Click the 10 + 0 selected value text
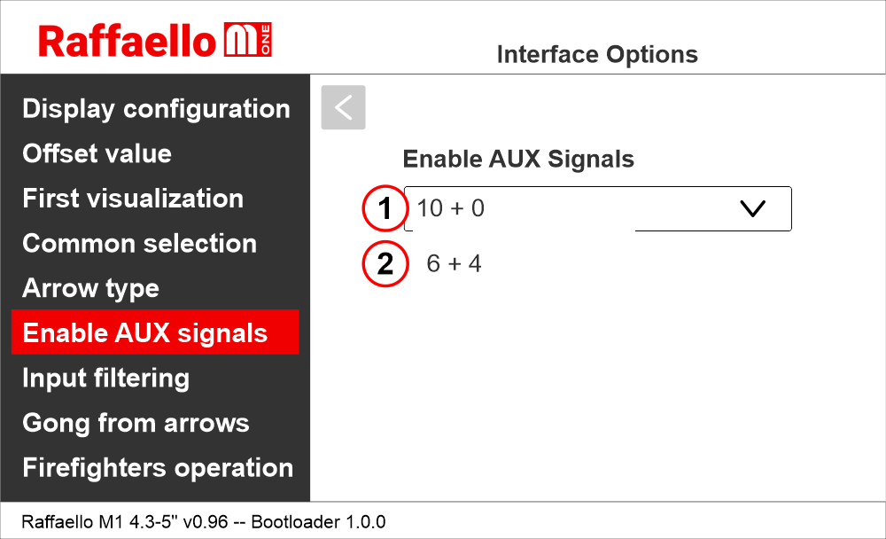The image size is (886, 539). click(x=451, y=209)
